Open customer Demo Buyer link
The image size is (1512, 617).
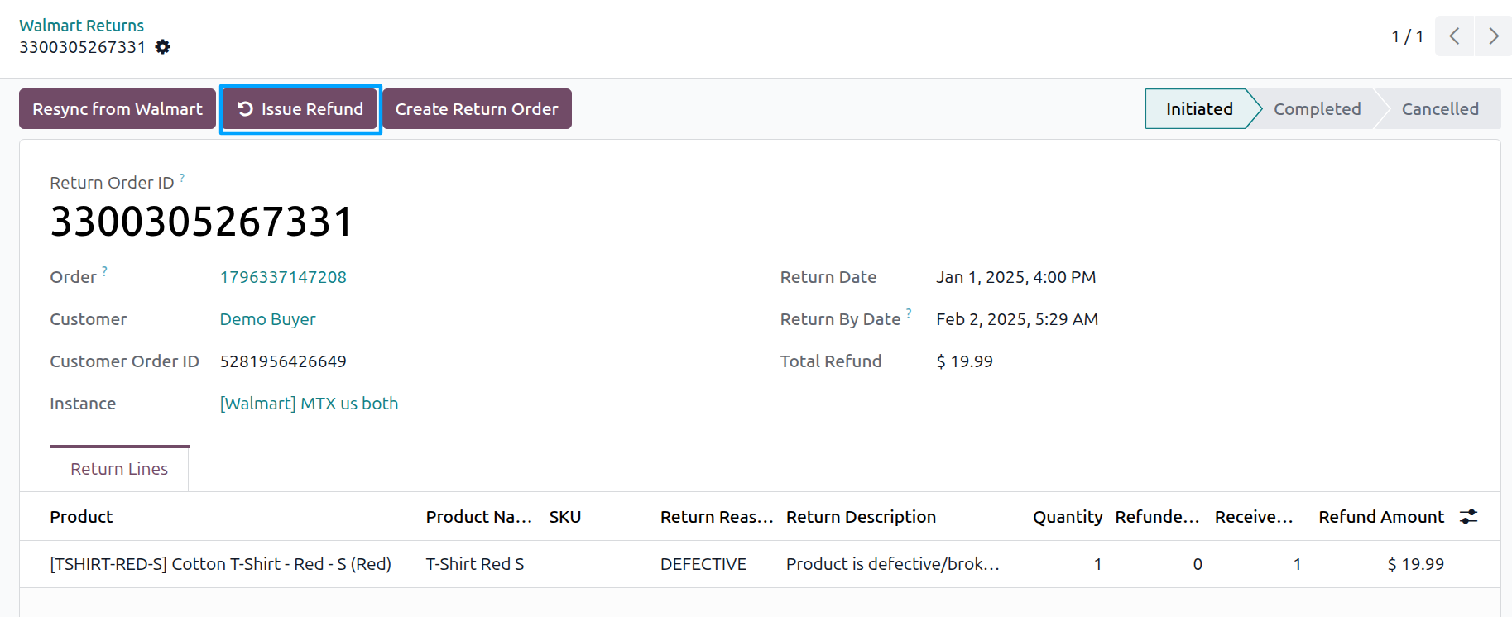[x=267, y=319]
